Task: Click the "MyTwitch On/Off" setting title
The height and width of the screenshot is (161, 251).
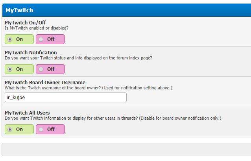Action: pyautogui.click(x=28, y=22)
